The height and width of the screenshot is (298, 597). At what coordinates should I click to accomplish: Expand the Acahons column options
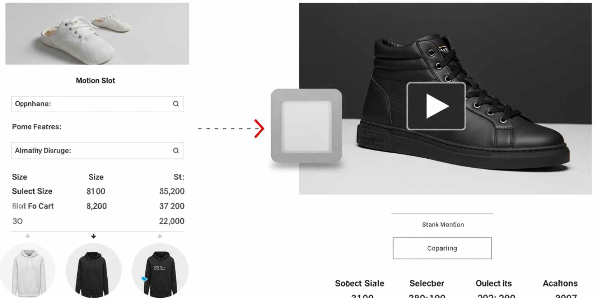click(x=560, y=283)
